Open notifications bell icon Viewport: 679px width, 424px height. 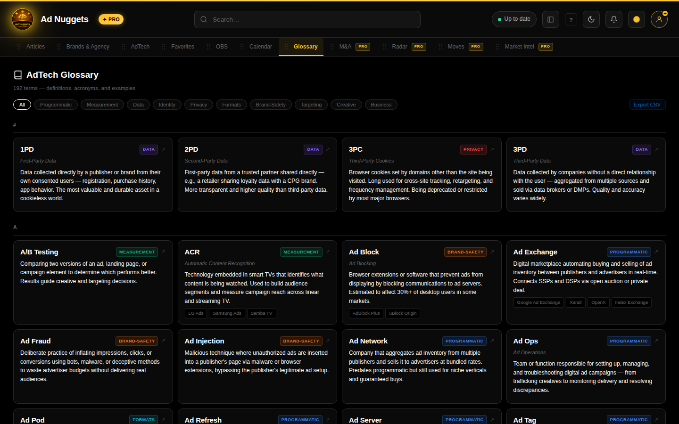point(614,19)
